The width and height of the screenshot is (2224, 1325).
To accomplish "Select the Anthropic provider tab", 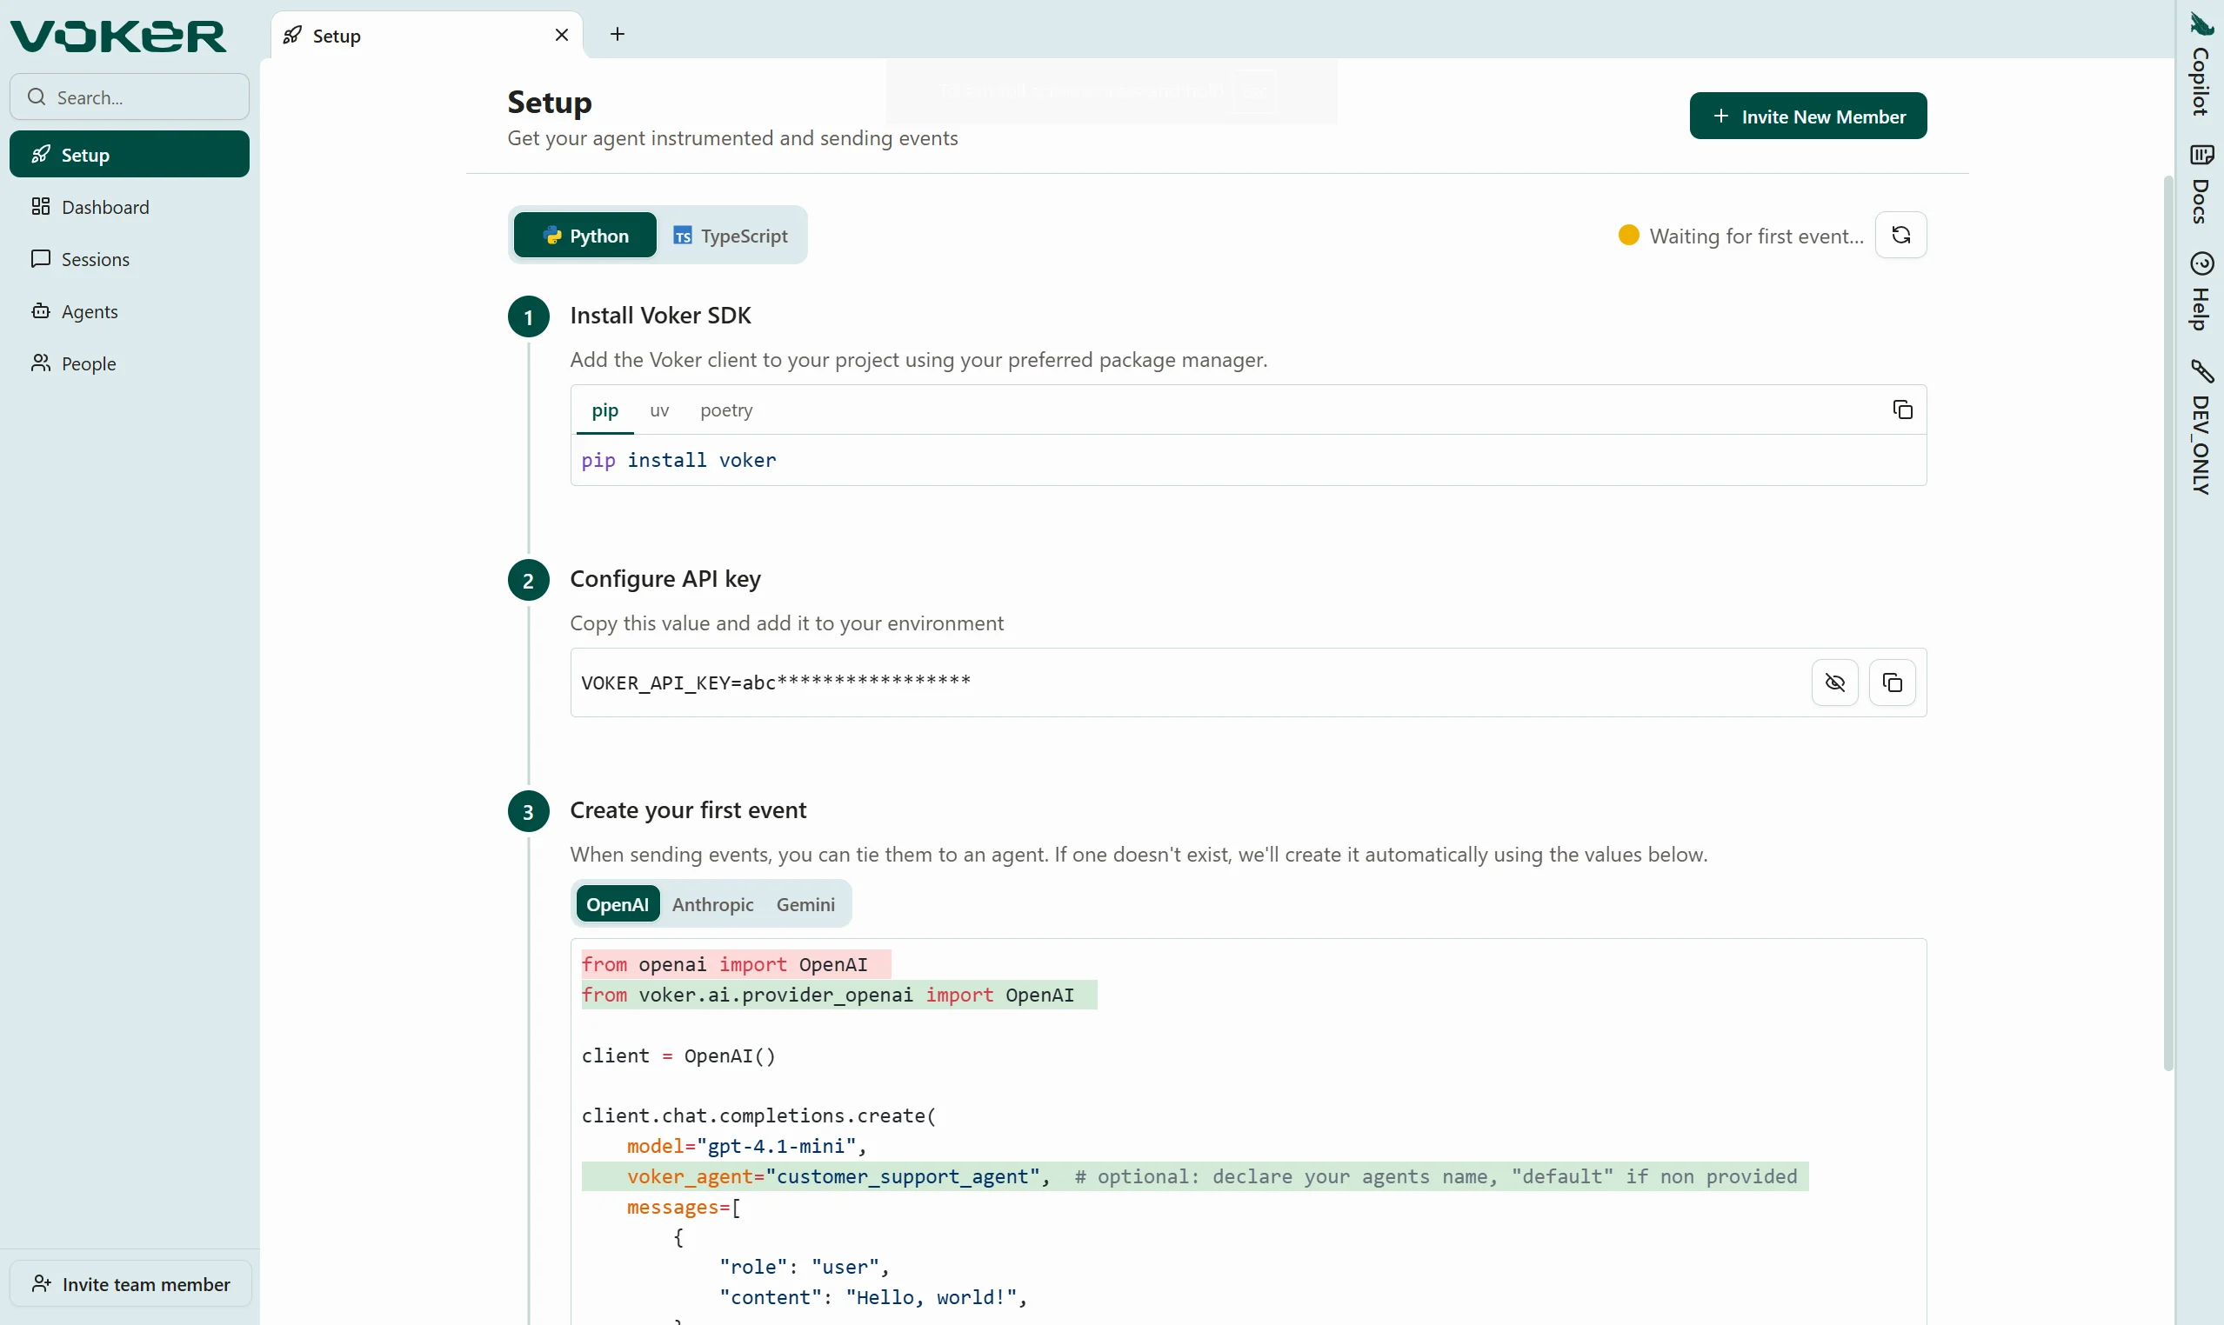I will [712, 904].
